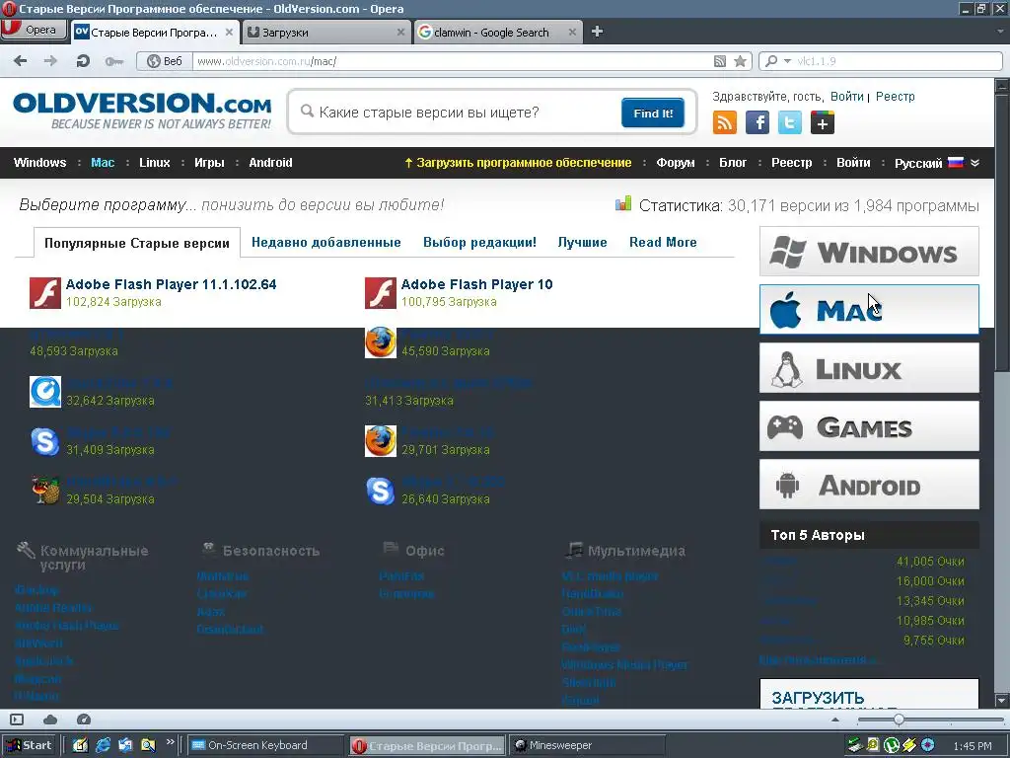The height and width of the screenshot is (758, 1010).
Task: Click Flash icon beside Flash Player 10
Action: [x=381, y=293]
